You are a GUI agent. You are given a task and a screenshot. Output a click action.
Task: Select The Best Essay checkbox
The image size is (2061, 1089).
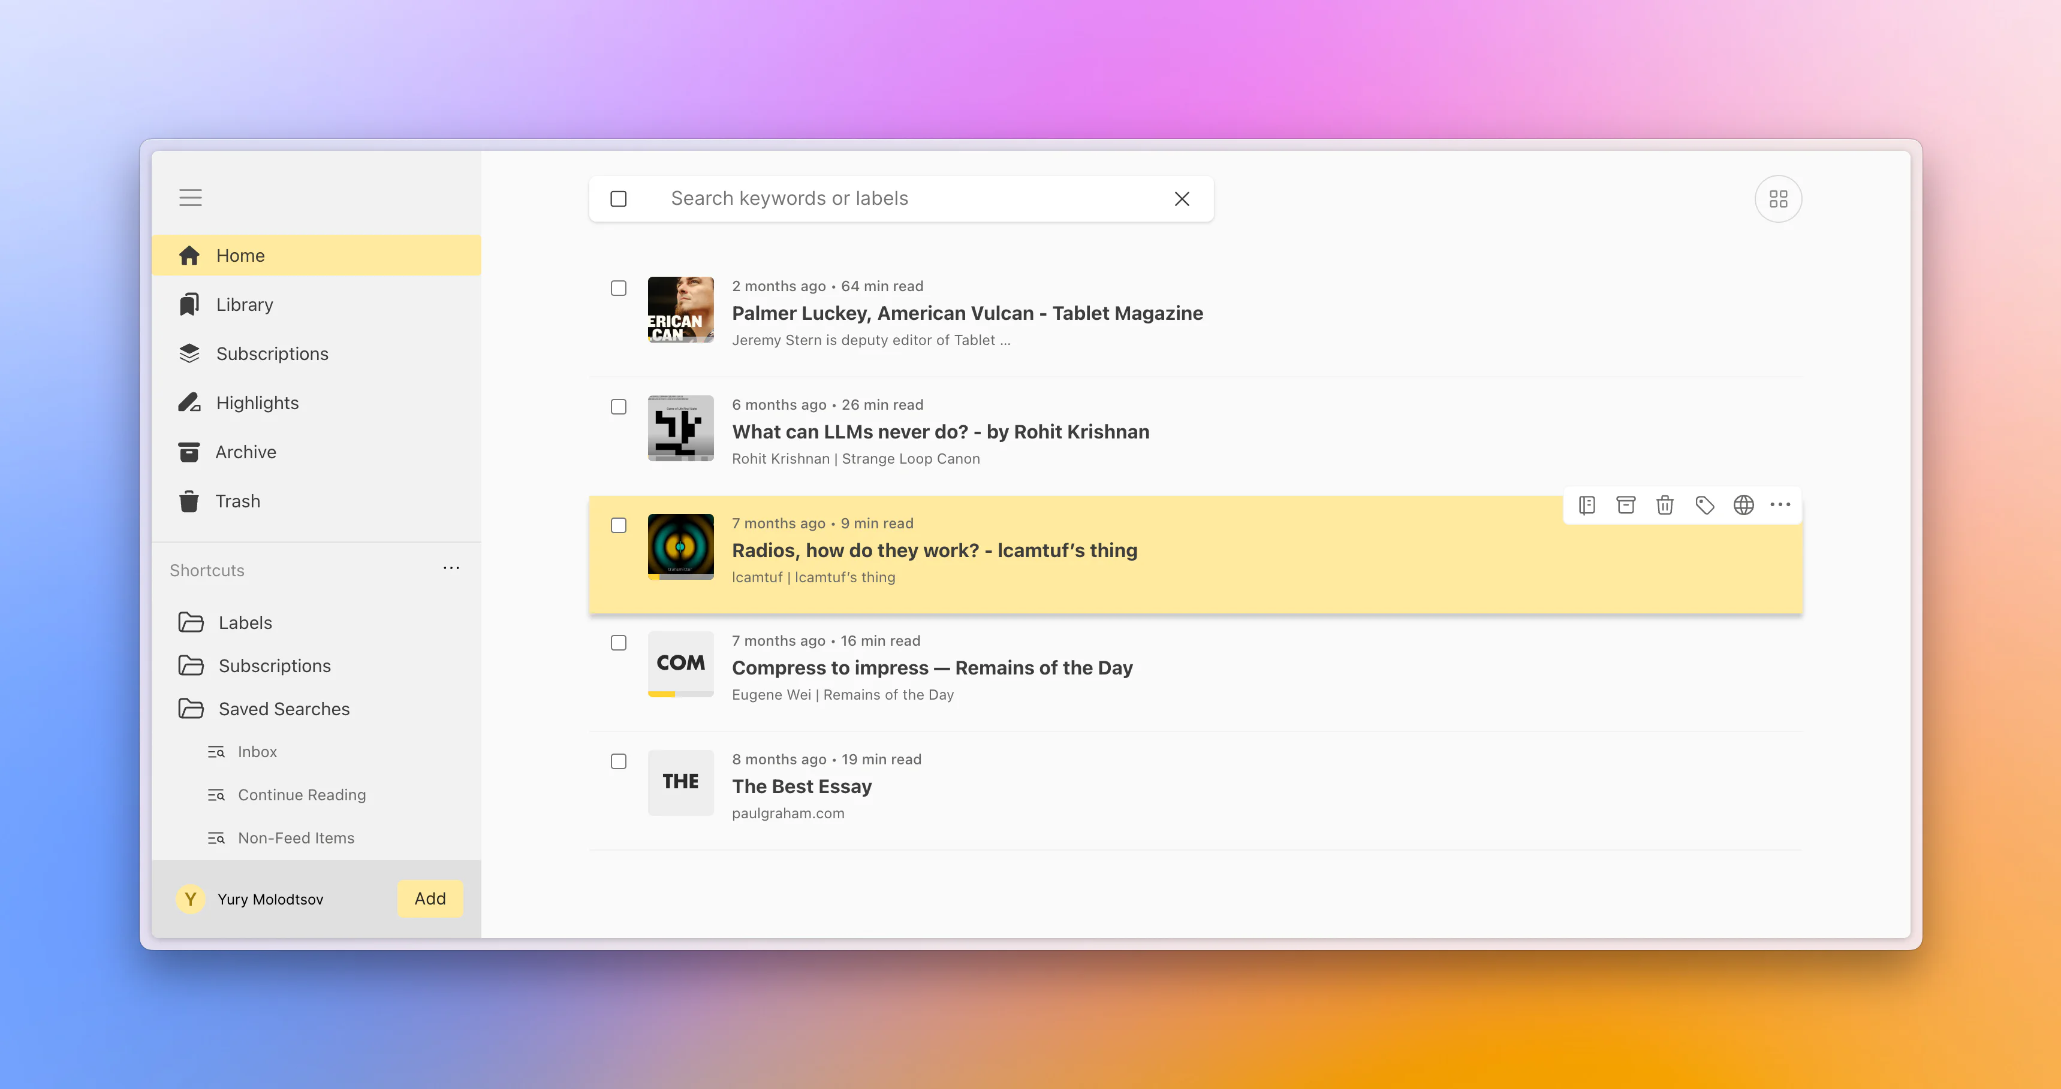(x=619, y=761)
